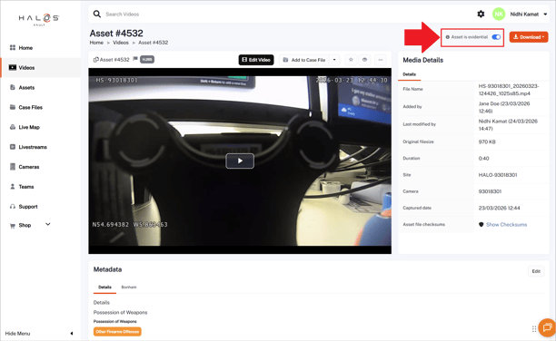The width and height of the screenshot is (556, 341).
Task: Click the Added by value Jane Doe
Action: click(x=504, y=107)
